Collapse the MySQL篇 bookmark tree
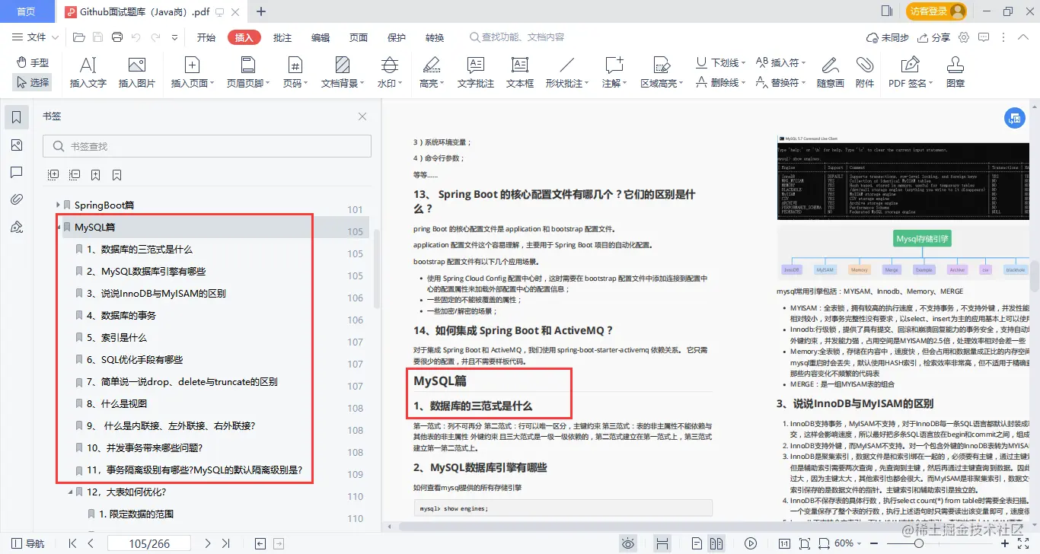 tap(59, 227)
